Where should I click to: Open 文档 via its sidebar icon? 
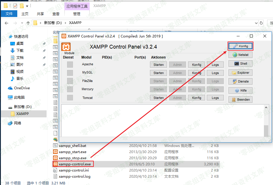tap(13, 58)
